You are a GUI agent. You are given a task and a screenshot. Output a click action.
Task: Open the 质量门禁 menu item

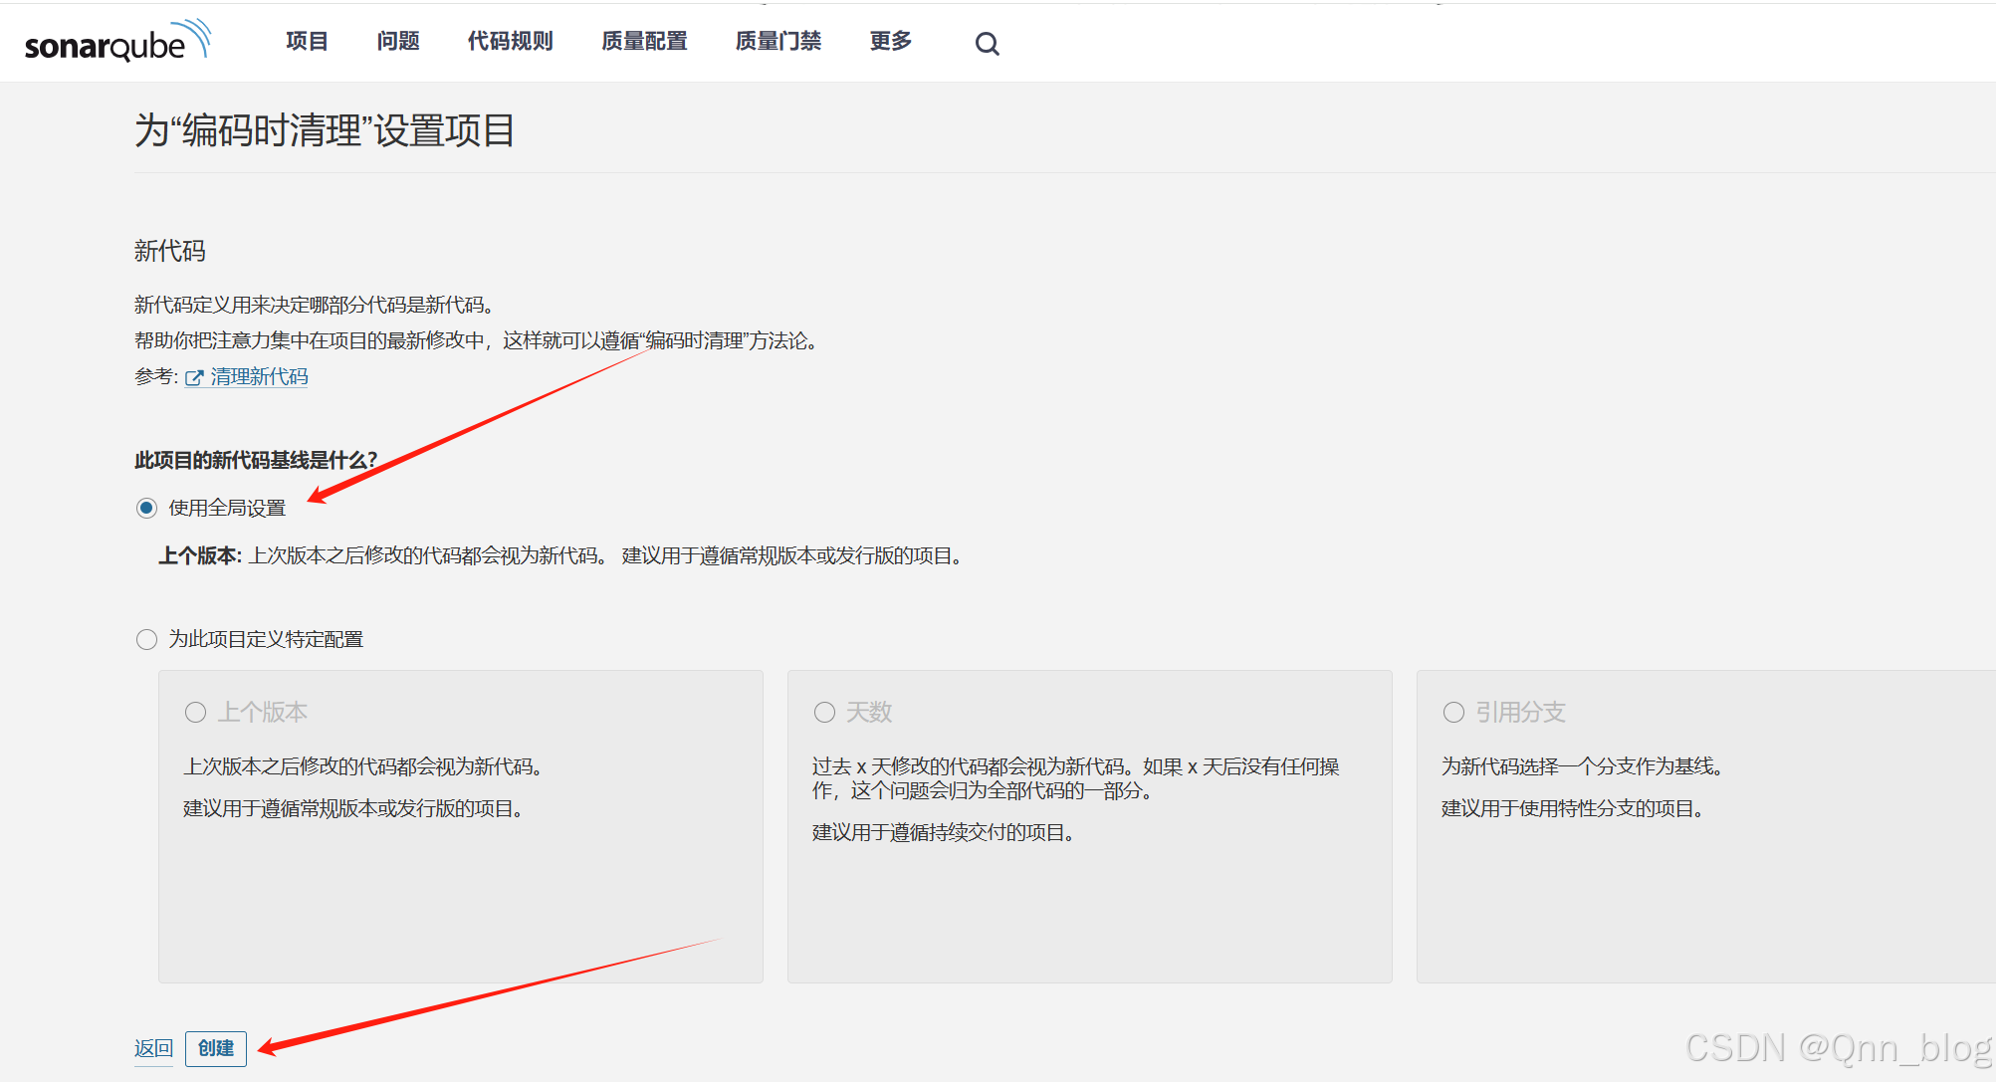pyautogui.click(x=778, y=42)
